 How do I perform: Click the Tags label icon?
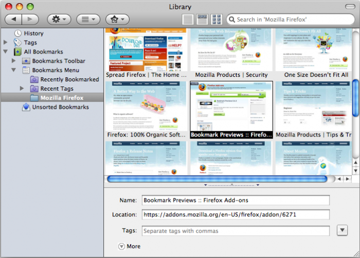point(17,43)
